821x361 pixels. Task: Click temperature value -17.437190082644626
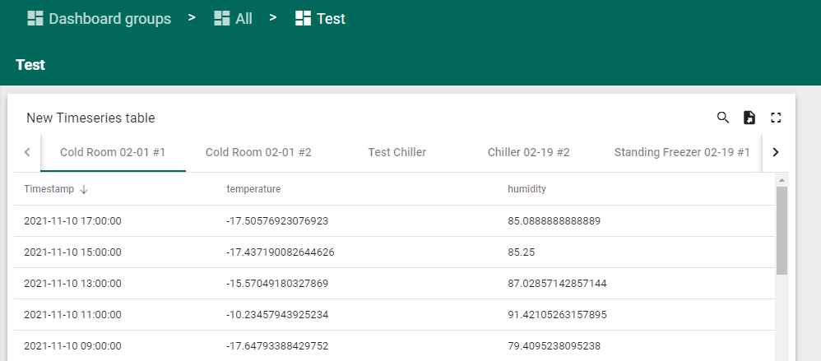[x=281, y=252]
